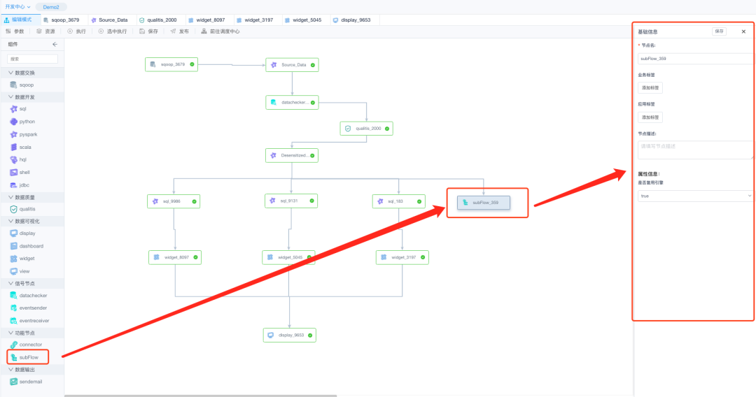Click the connector function node

[30, 345]
